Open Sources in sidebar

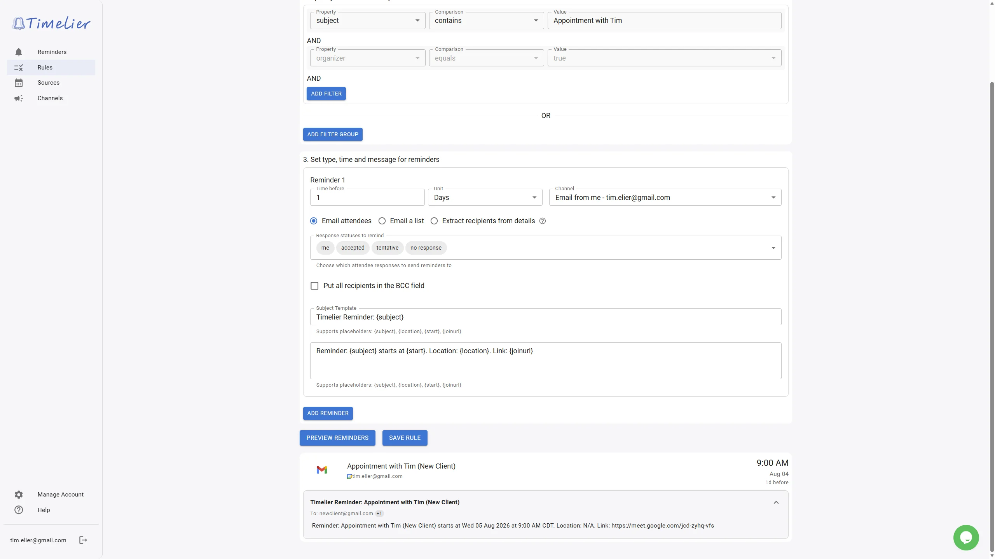pyautogui.click(x=51, y=83)
